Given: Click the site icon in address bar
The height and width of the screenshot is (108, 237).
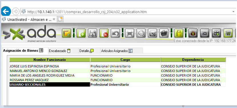Looking at the screenshot, I should click(23, 12).
